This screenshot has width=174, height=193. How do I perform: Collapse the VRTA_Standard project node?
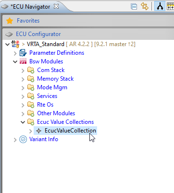pos(7,44)
